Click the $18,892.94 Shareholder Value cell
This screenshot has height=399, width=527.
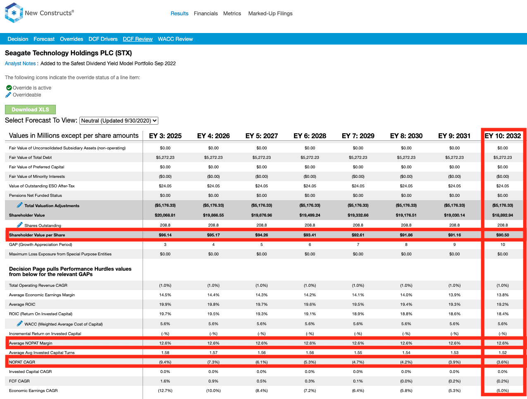pyautogui.click(x=503, y=215)
